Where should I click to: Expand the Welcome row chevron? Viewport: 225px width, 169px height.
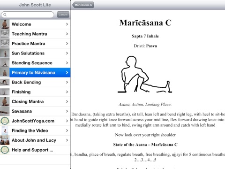[x=67, y=24]
